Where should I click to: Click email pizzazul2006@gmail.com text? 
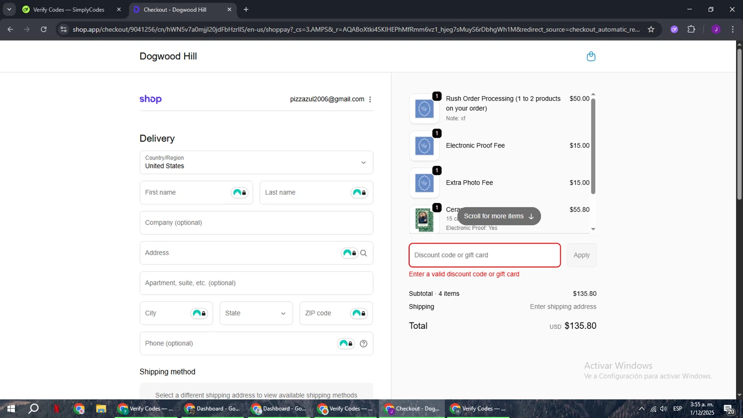[327, 100]
